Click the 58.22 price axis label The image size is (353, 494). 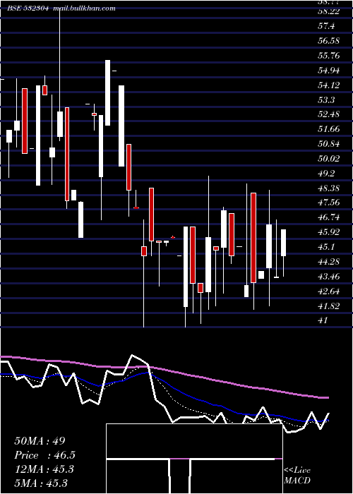(x=329, y=12)
